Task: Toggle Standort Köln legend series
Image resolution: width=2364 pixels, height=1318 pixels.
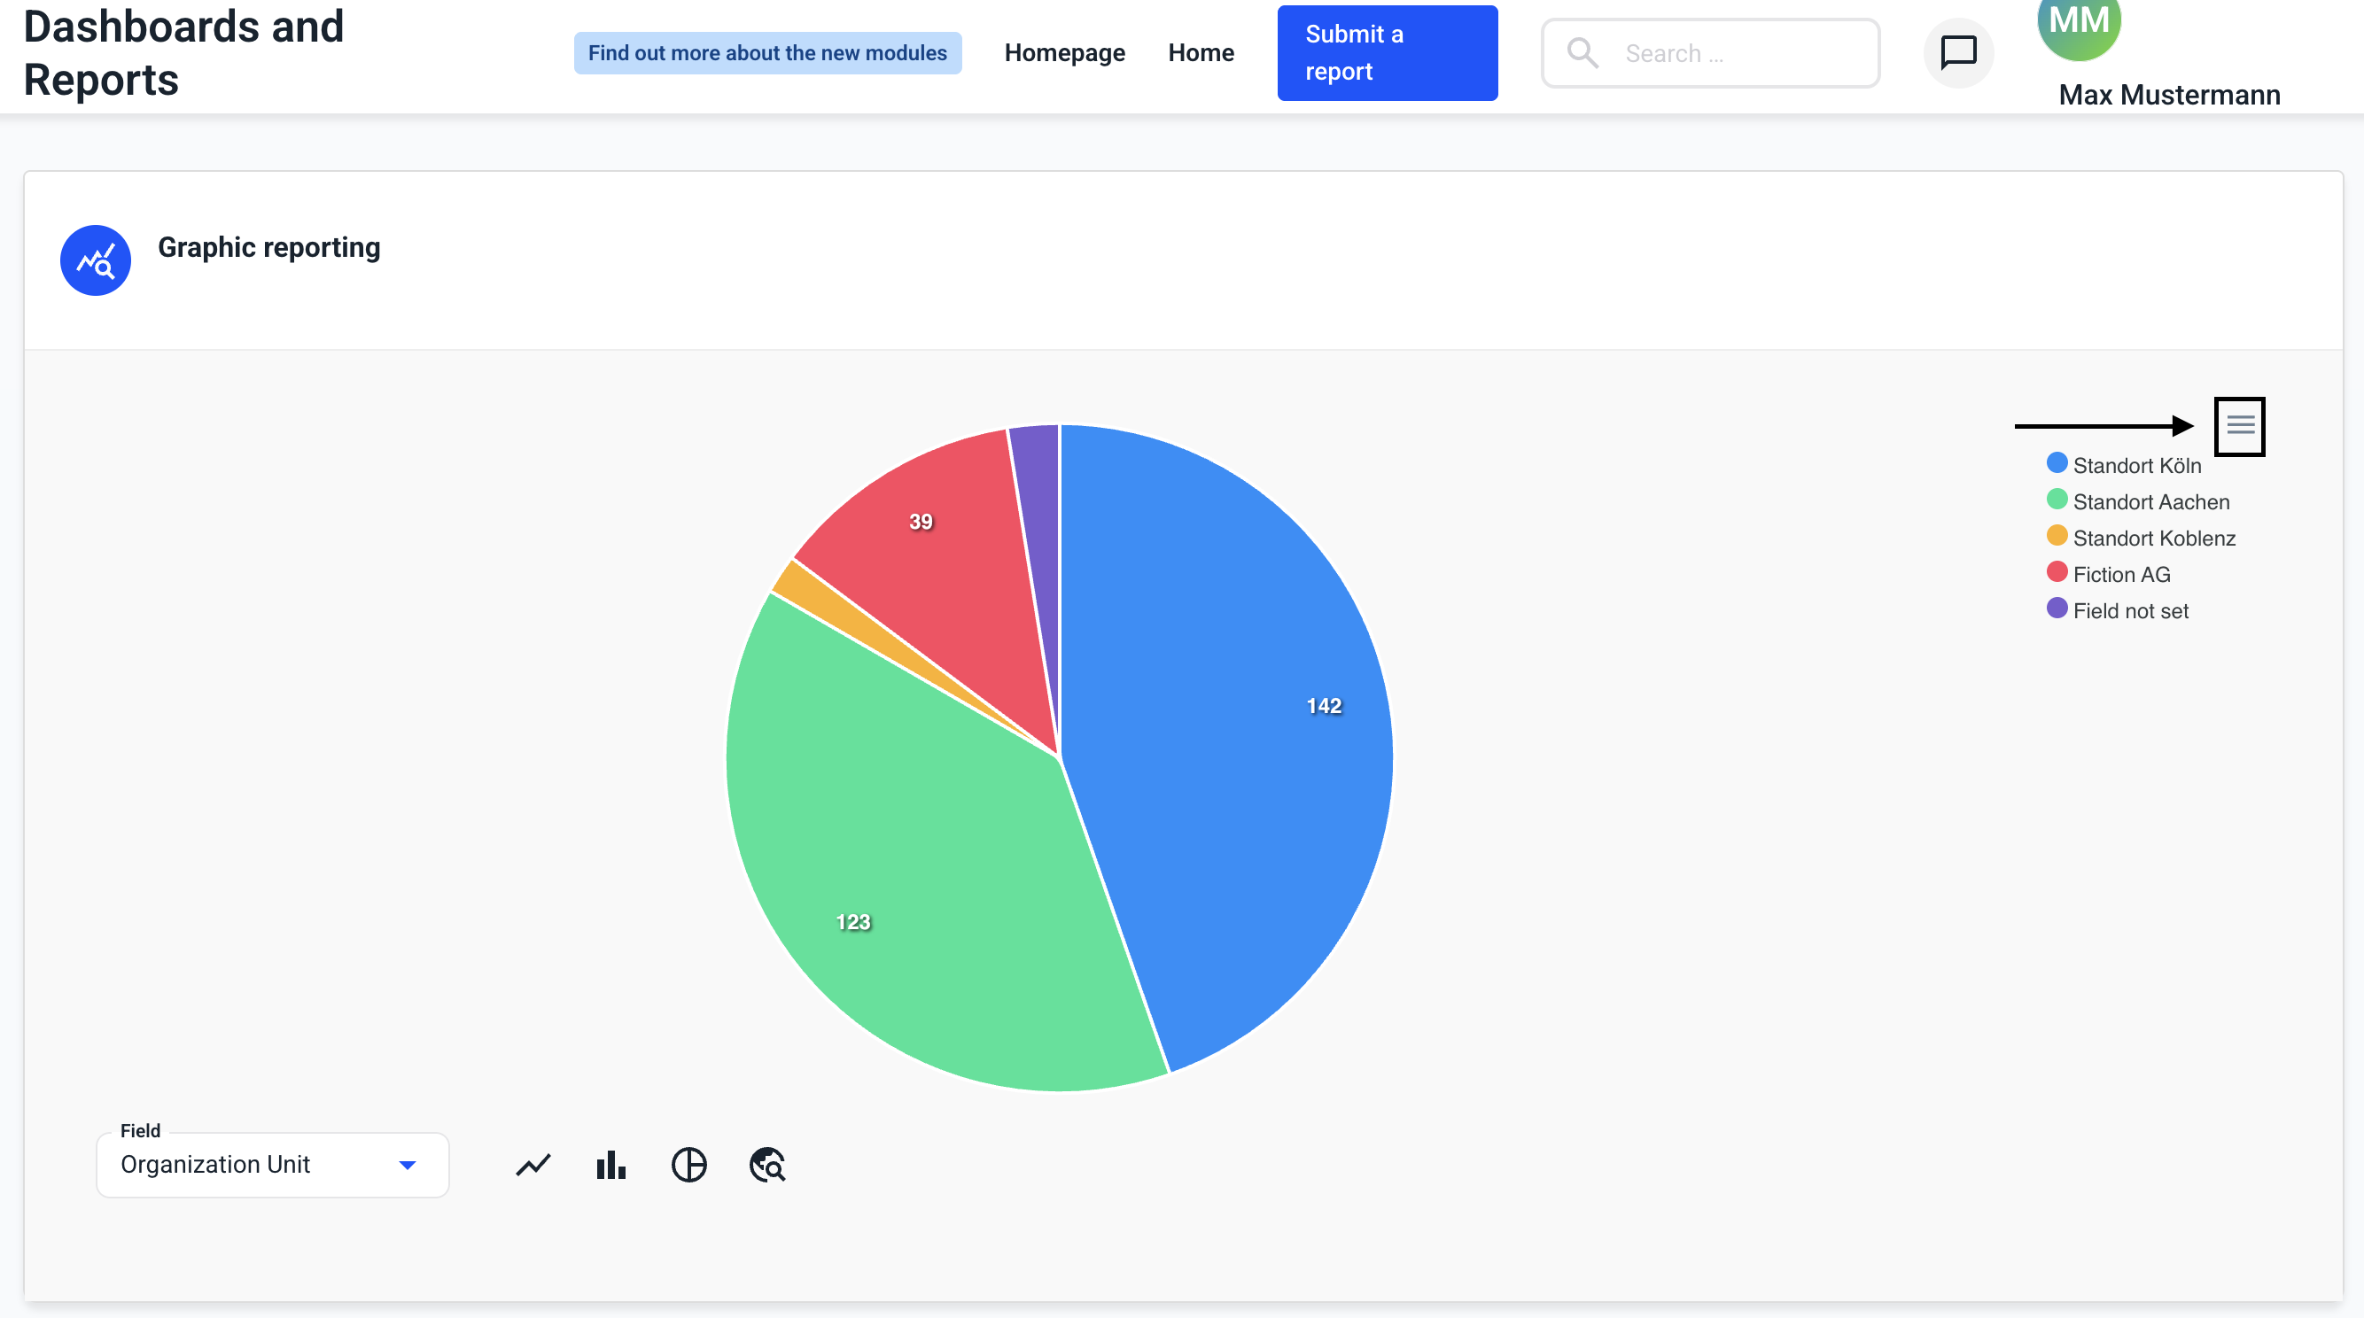Action: pyautogui.click(x=2135, y=465)
